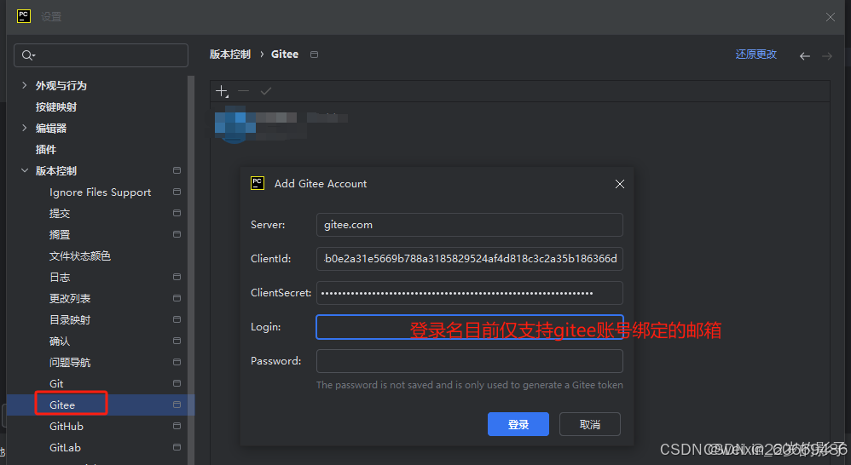Click the PyCharm logo in the settings title bar
This screenshot has height=465, width=851.
click(24, 16)
